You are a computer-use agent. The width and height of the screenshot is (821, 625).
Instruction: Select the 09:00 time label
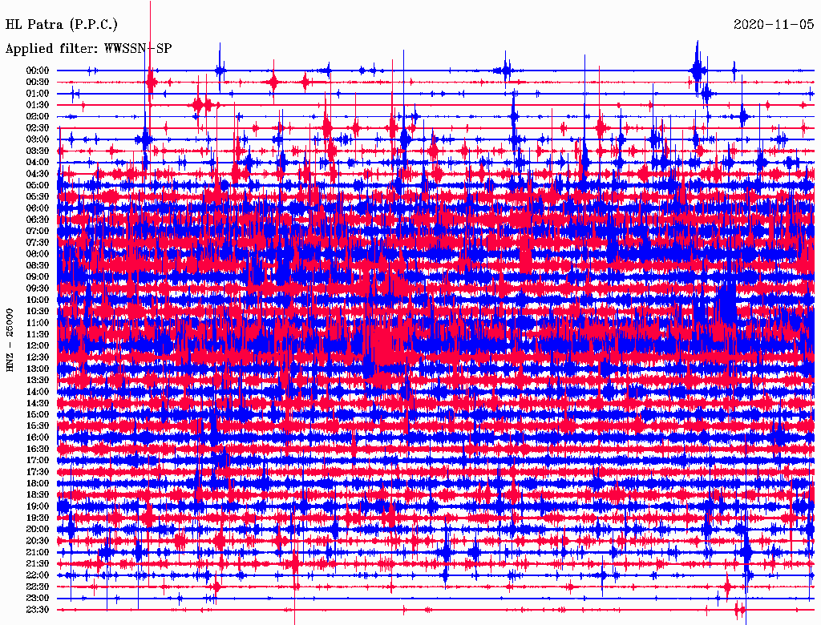38,277
